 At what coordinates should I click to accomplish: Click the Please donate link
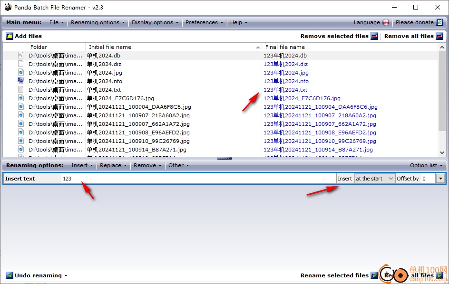click(419, 22)
